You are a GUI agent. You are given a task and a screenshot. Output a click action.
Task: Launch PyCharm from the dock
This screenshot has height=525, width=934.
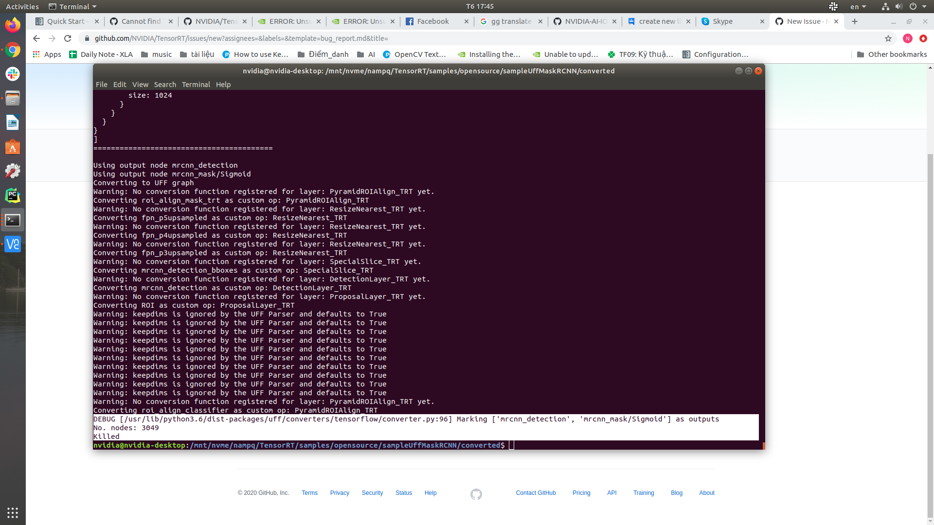coord(12,195)
